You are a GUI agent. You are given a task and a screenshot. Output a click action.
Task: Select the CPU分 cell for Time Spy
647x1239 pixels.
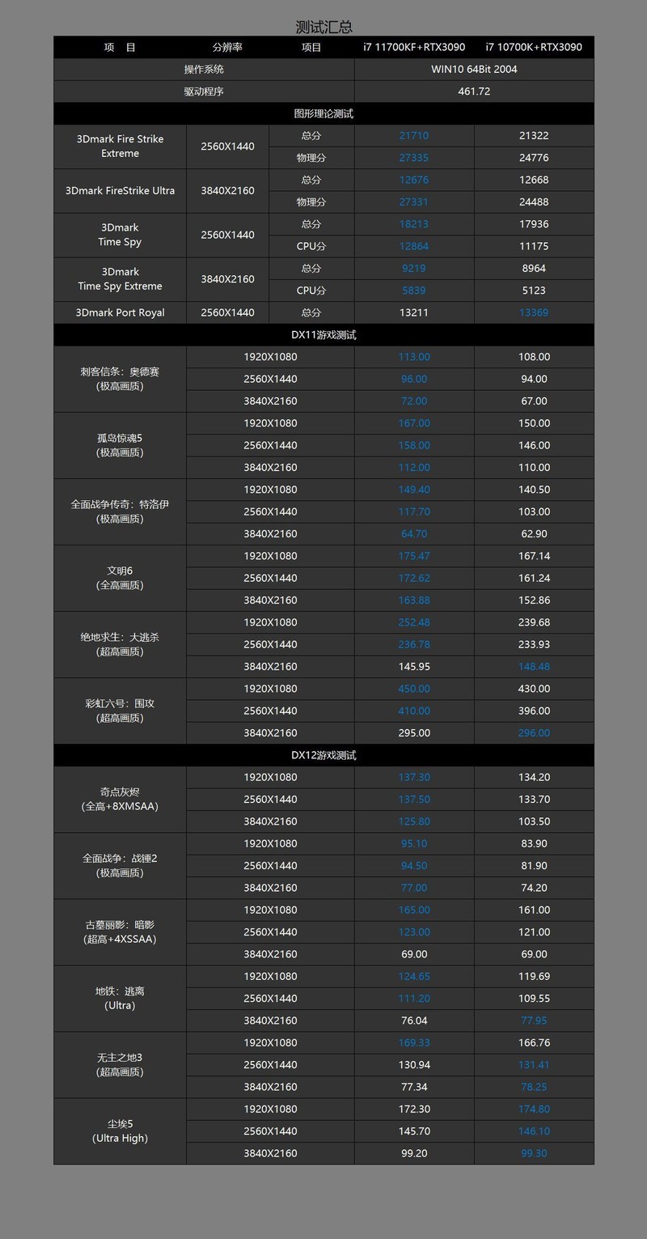tap(311, 246)
